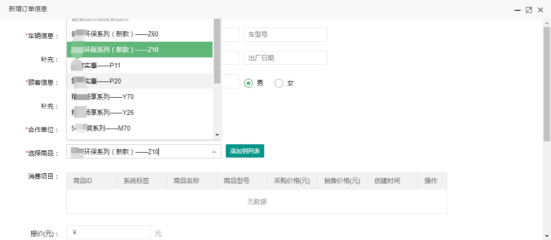Select the Y70 series option
This screenshot has height=240, width=551.
pos(140,97)
